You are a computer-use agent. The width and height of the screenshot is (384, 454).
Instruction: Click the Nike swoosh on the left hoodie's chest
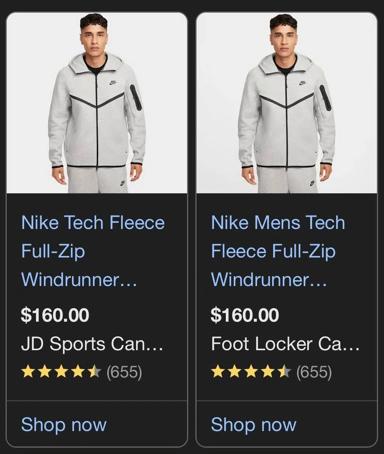113,83
